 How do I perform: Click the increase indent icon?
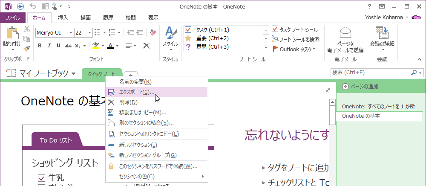[140, 32]
